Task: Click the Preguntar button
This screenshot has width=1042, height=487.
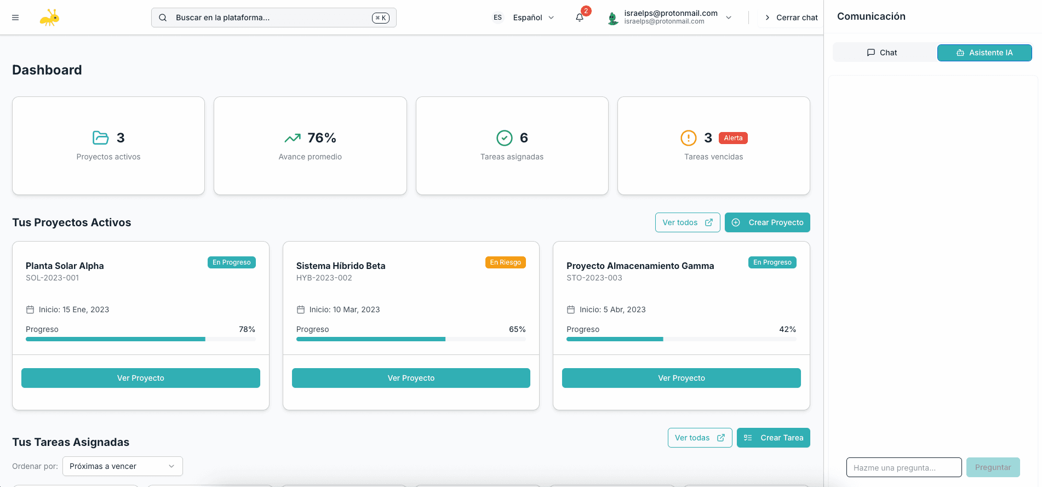Action: (993, 467)
